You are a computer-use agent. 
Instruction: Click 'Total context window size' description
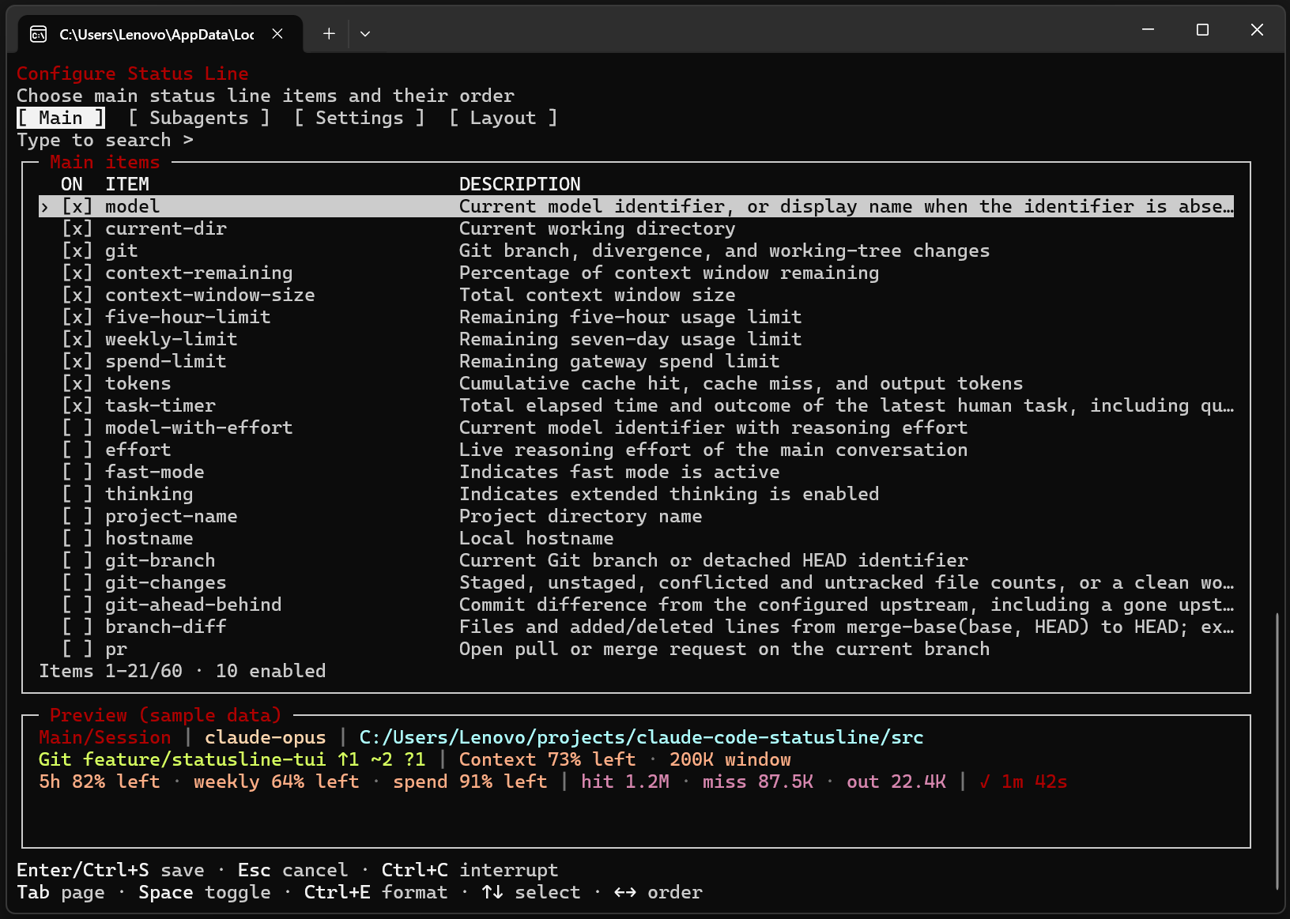[x=598, y=295]
